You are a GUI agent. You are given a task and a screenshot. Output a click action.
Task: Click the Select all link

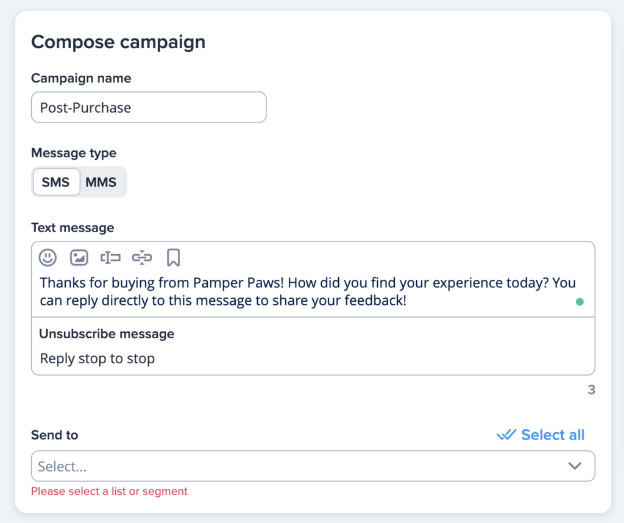(552, 435)
